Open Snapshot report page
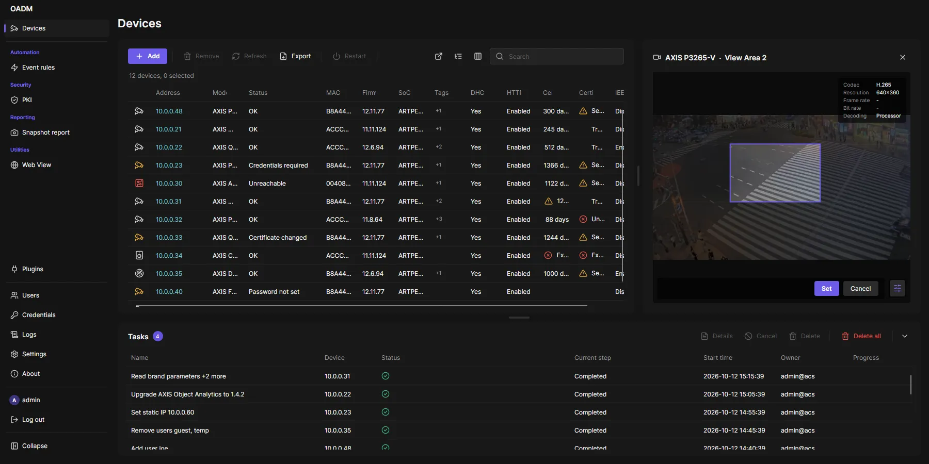 [x=57, y=132]
